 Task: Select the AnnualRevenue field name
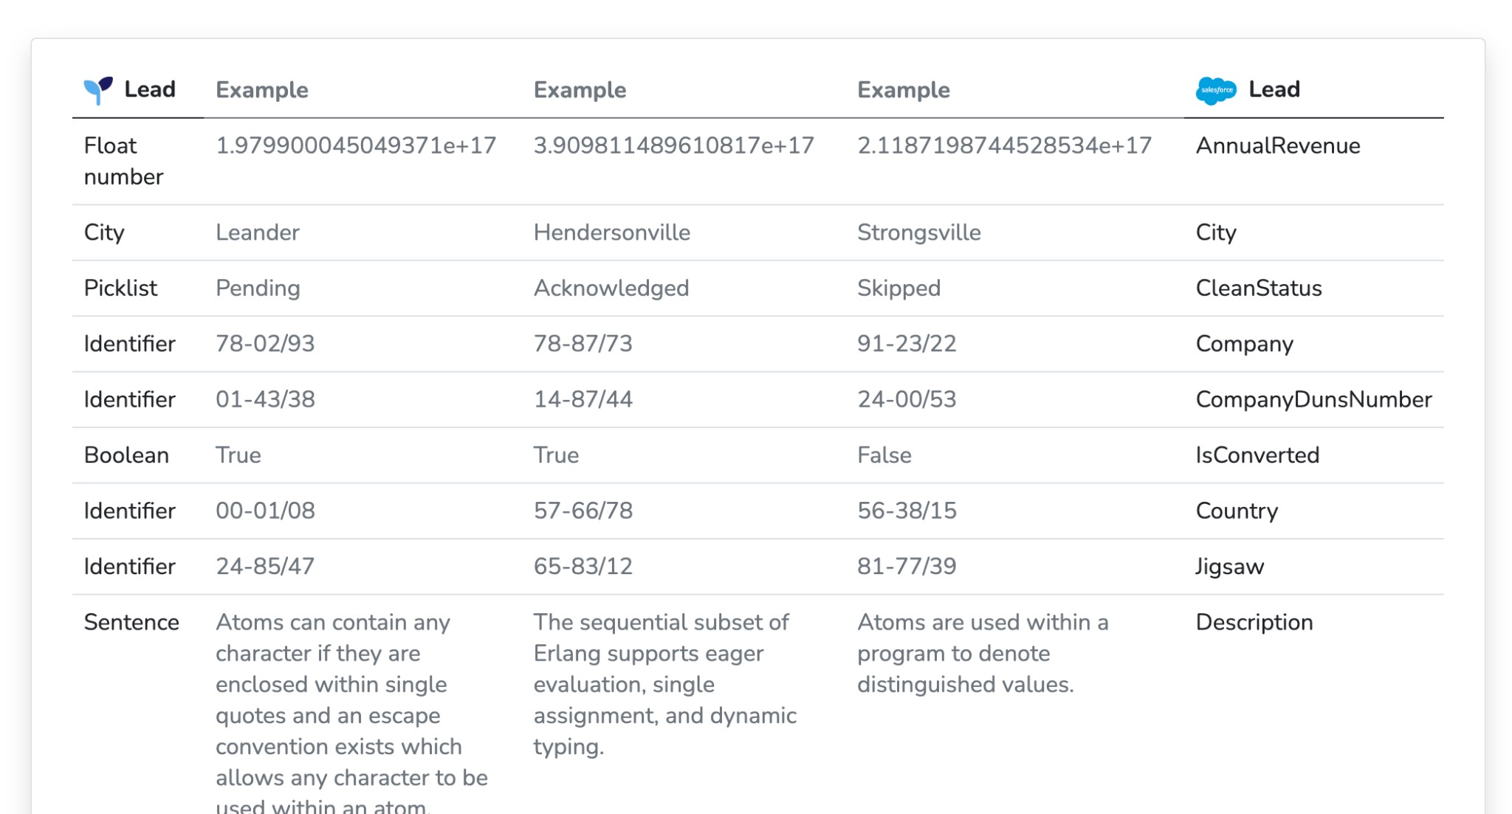pos(1277,146)
